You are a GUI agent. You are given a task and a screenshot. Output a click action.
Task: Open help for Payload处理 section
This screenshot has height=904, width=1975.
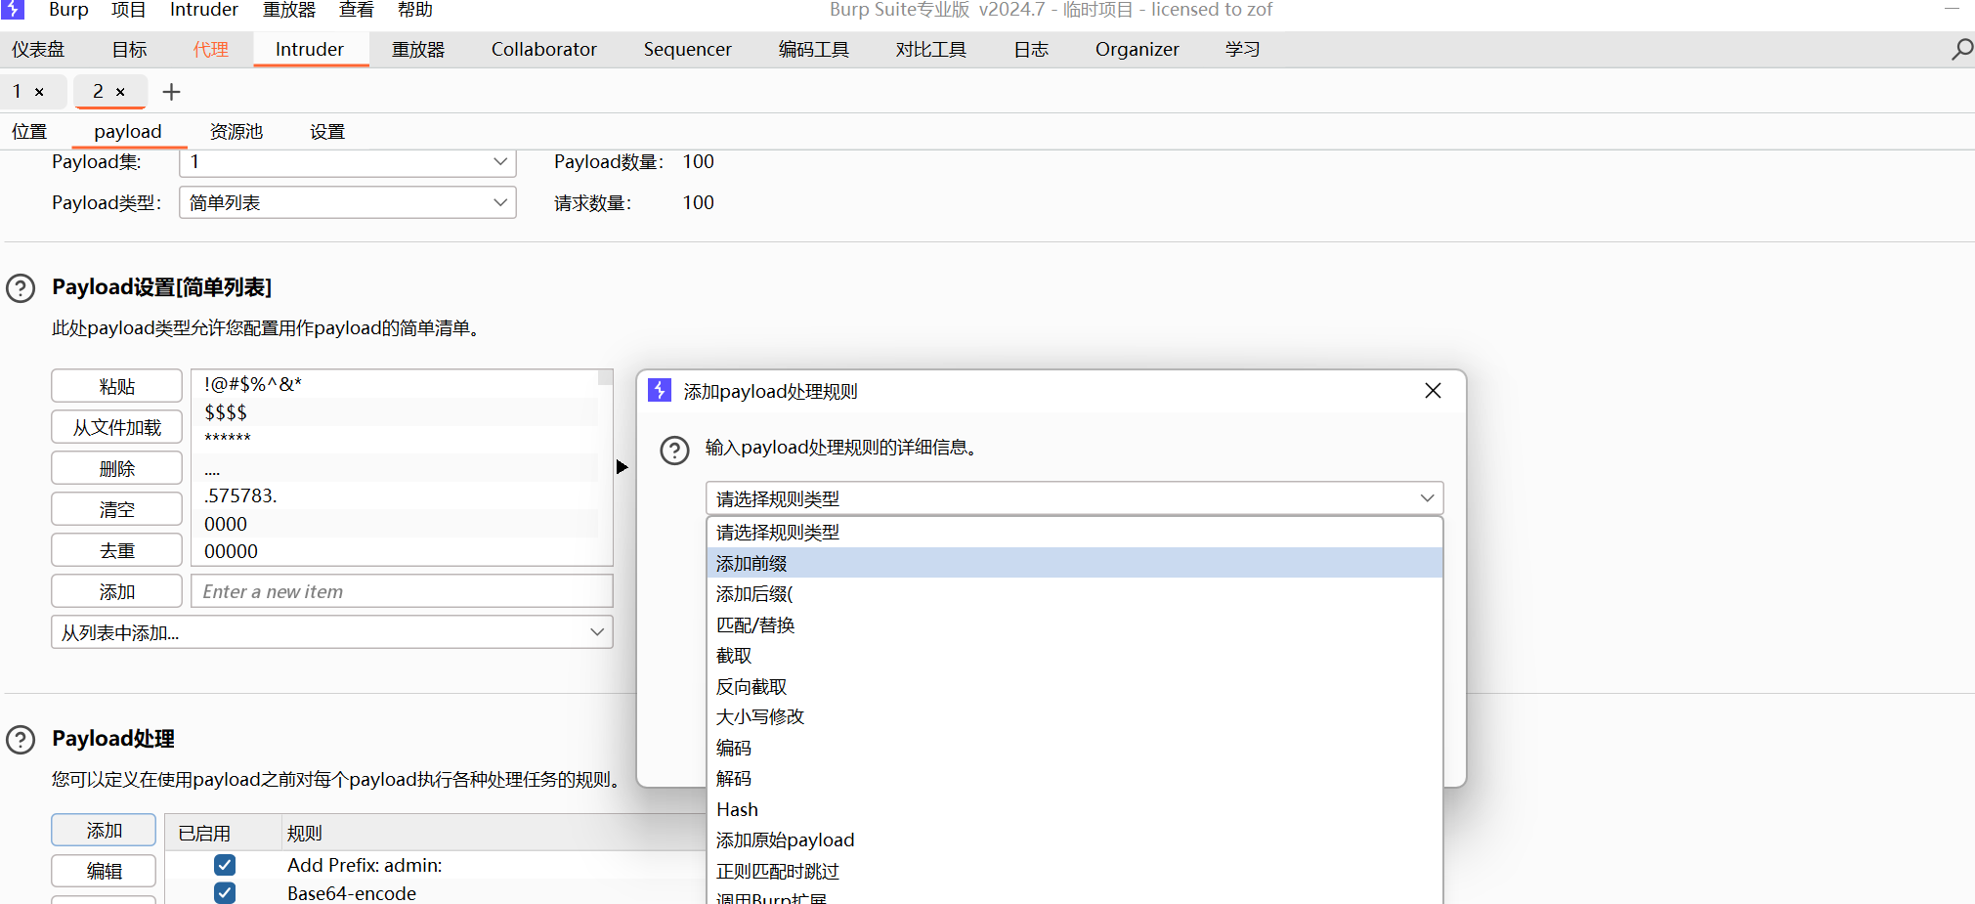coord(21,740)
